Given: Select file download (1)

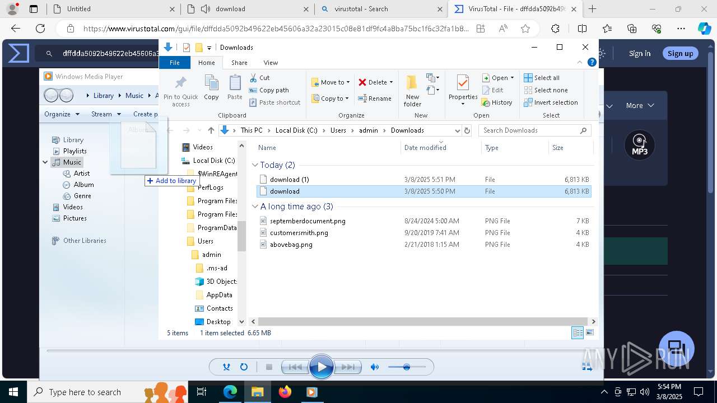Looking at the screenshot, I should tap(424, 180).
